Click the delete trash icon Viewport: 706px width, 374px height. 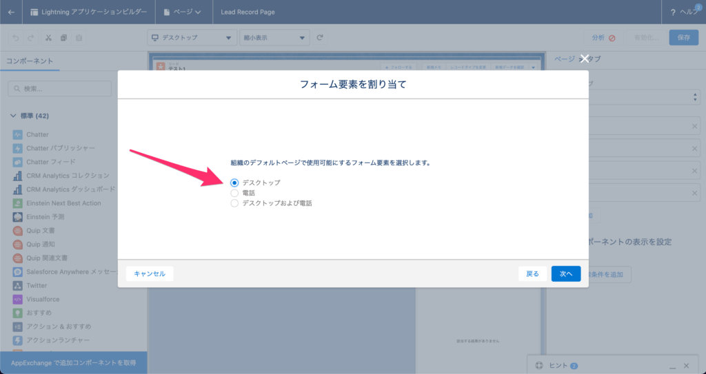tap(79, 38)
